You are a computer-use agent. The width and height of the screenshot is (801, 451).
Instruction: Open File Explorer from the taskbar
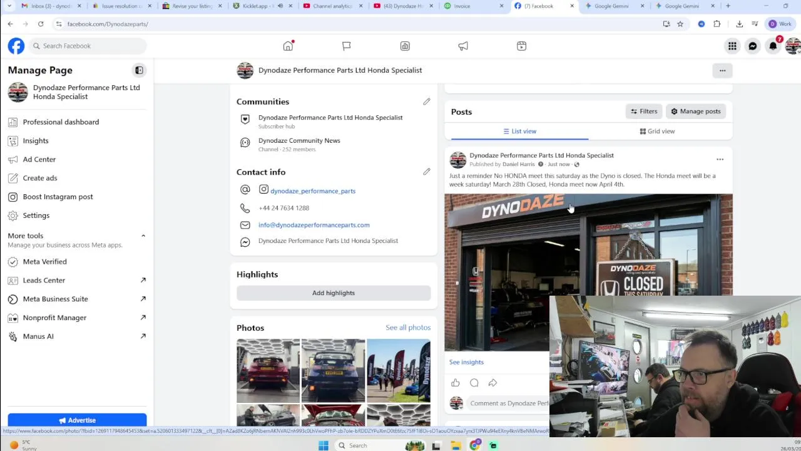click(456, 445)
